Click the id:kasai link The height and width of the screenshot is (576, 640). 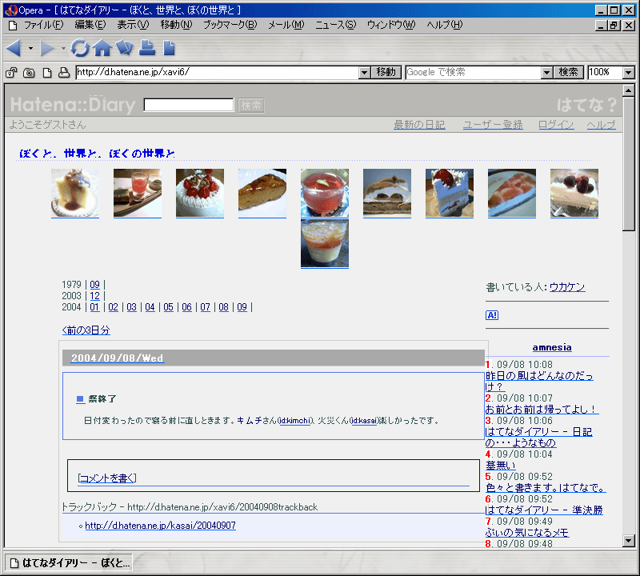coord(364,421)
